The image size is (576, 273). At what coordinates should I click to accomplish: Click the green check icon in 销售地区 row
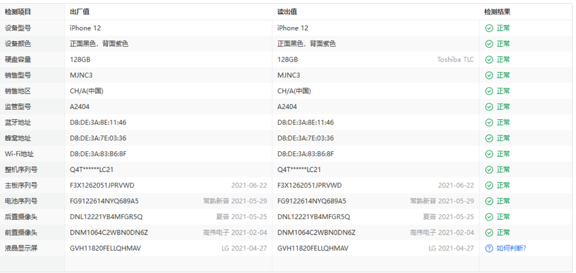pyautogui.click(x=489, y=91)
